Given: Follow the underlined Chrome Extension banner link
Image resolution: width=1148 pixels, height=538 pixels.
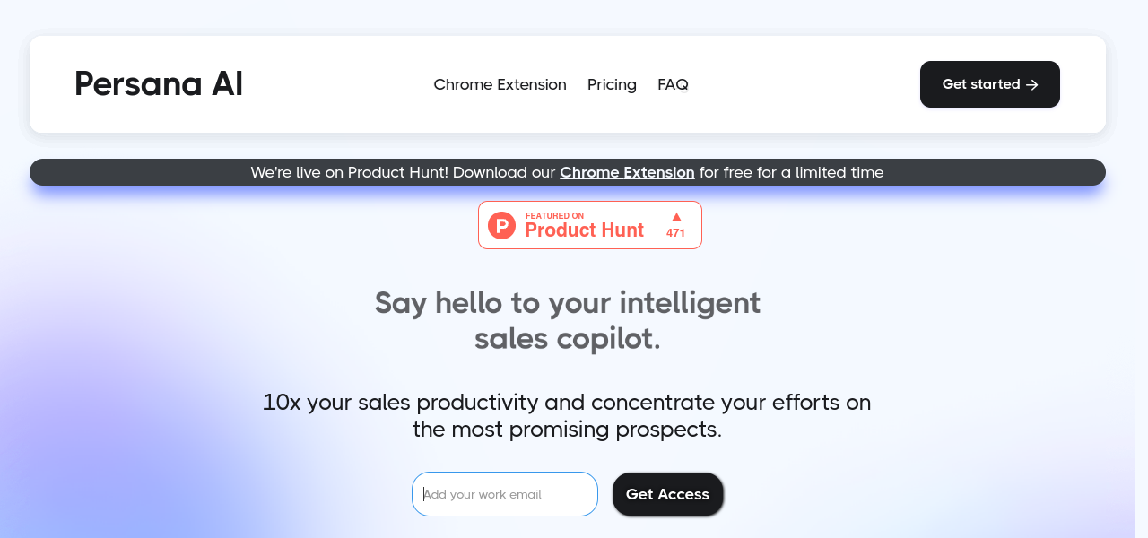Looking at the screenshot, I should point(627,172).
